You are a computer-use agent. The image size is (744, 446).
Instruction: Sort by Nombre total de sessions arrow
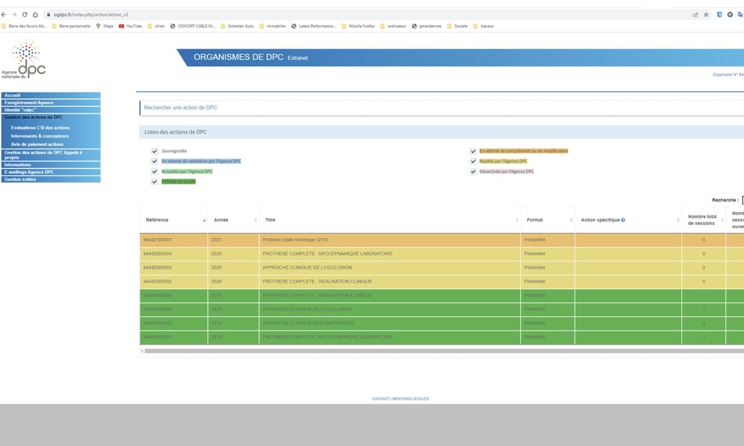pyautogui.click(x=722, y=221)
